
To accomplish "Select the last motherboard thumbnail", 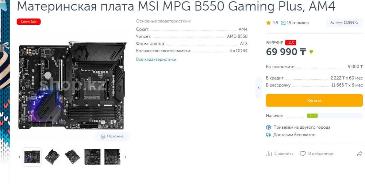I will coord(112,157).
